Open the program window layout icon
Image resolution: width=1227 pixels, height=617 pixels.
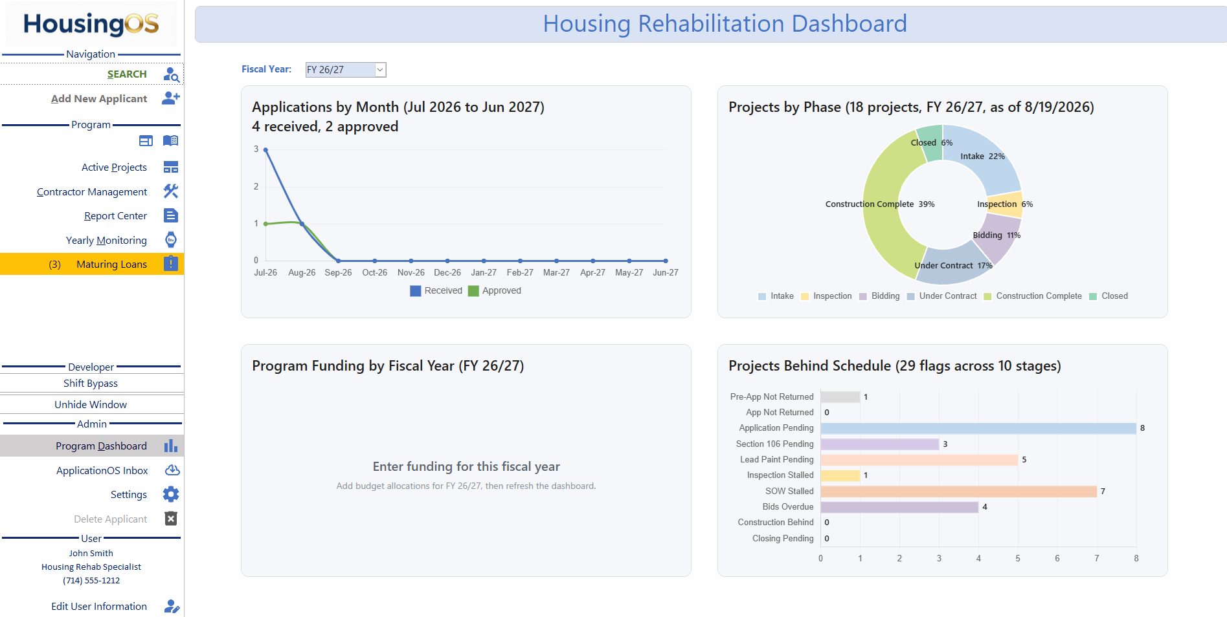click(x=146, y=141)
